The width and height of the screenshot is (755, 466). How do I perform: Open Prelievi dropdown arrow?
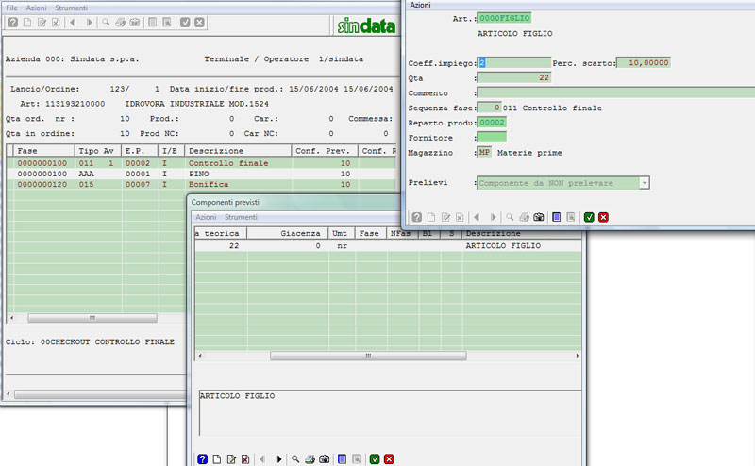tap(645, 183)
